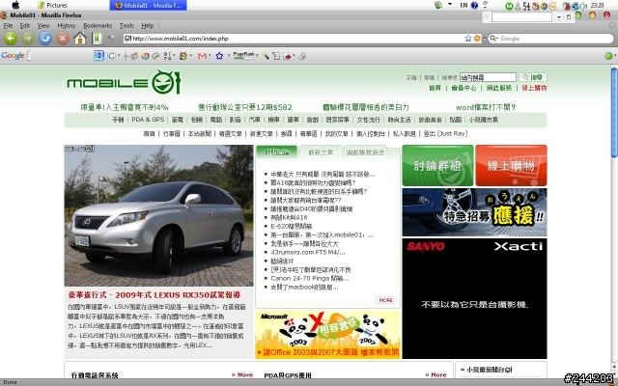Open the dropdown arrow on the floating input bar

(x=559, y=17)
